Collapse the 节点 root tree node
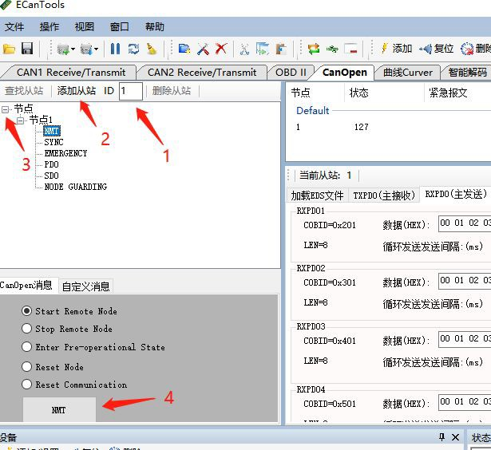This screenshot has height=450, width=491. point(6,109)
